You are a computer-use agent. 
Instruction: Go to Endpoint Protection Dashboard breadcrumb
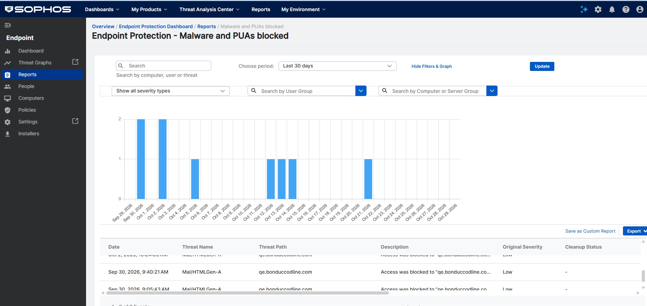click(x=156, y=26)
